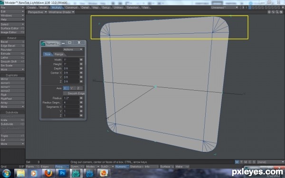Switch to the Detail tab

pos(85,8)
